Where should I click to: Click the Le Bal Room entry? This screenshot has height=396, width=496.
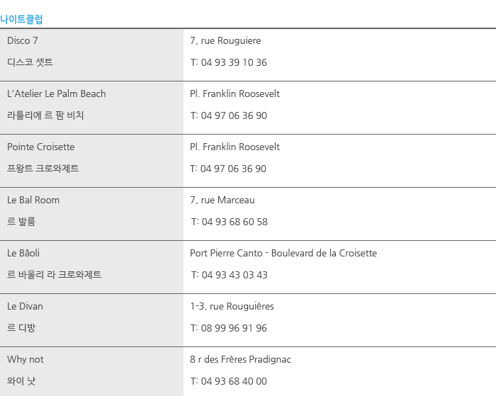click(x=33, y=200)
